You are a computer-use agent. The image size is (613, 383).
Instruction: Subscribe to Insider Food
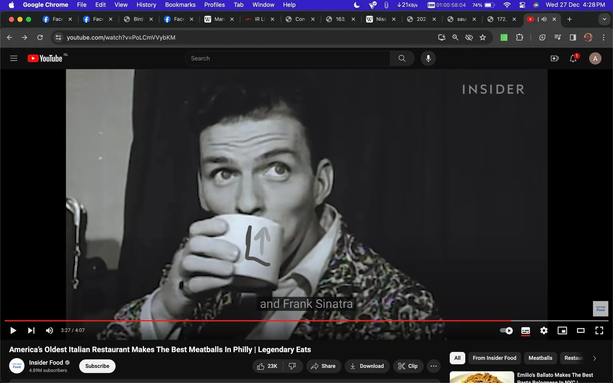pyautogui.click(x=97, y=366)
